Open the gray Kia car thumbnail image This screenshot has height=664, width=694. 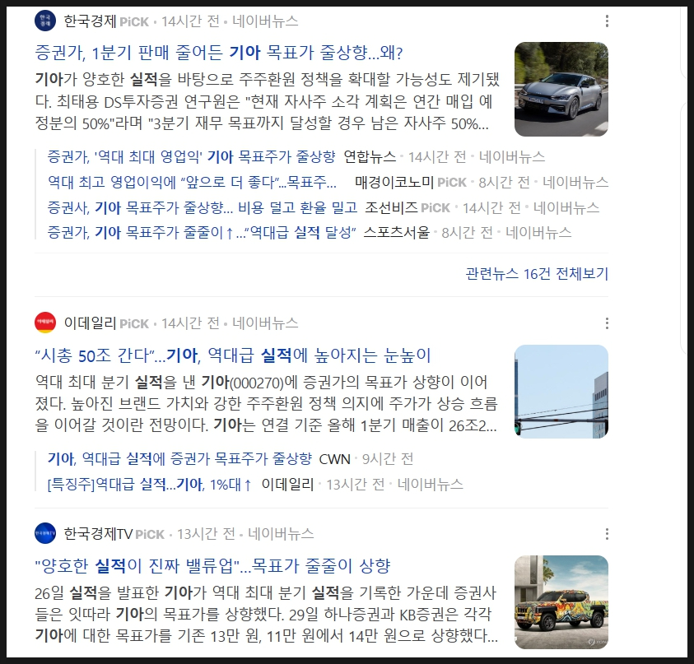coord(561,89)
